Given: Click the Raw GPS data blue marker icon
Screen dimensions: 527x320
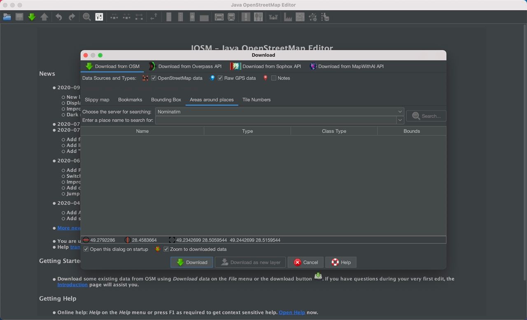Looking at the screenshot, I should (x=212, y=78).
